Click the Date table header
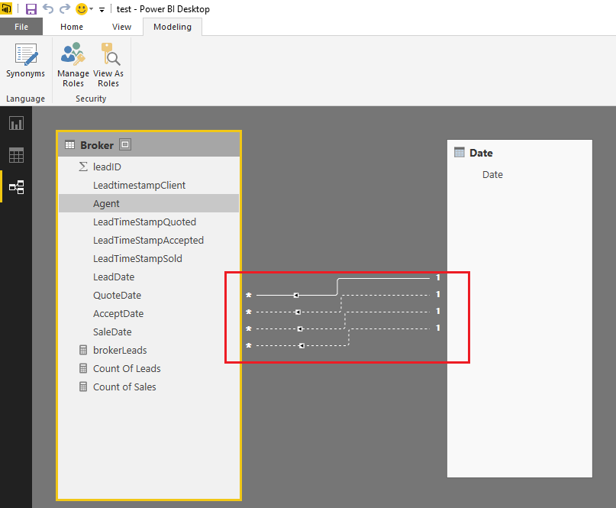The image size is (616, 508). [x=519, y=153]
